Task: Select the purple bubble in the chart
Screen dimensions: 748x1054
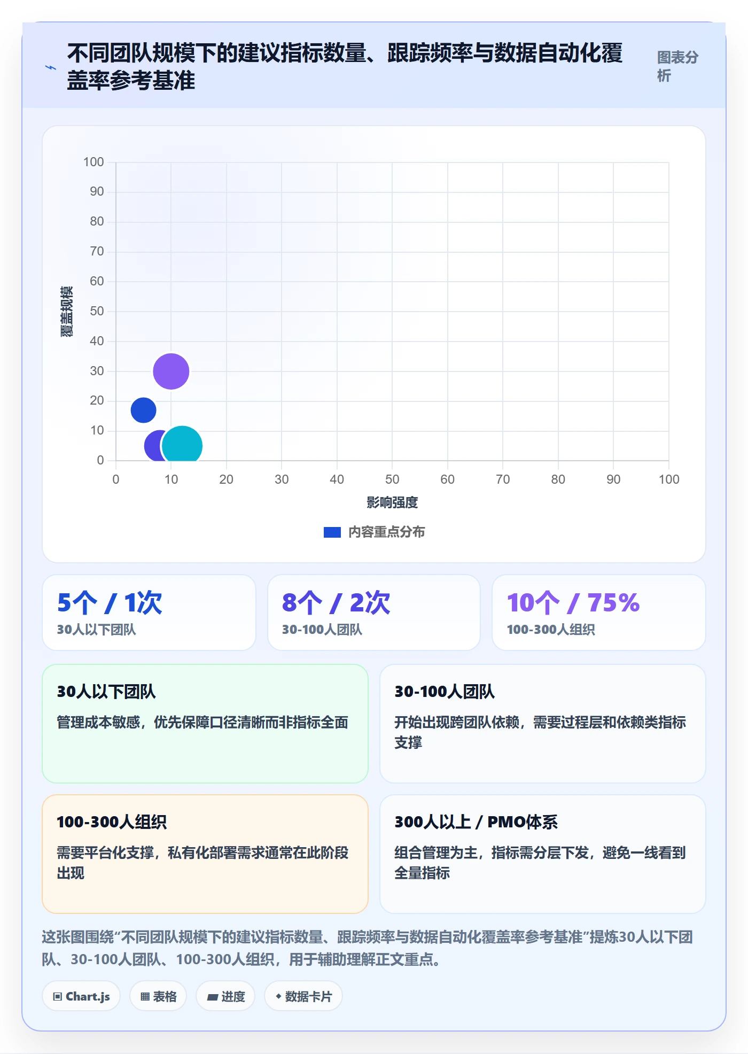Action: [x=171, y=371]
